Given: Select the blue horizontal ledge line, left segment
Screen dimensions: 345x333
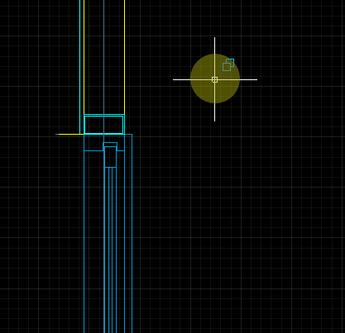Looking at the screenshot, I should (93, 150).
